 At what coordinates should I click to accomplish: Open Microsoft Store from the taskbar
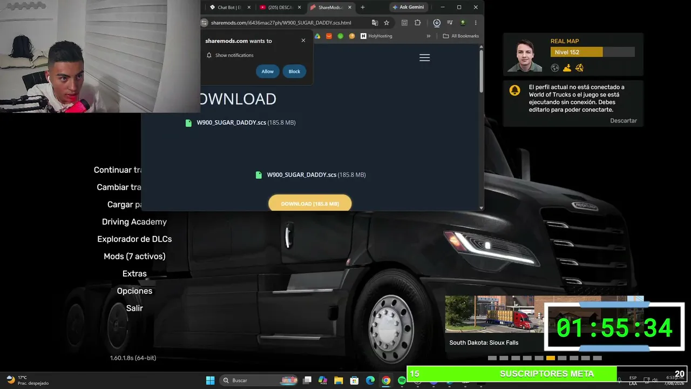pos(354,380)
